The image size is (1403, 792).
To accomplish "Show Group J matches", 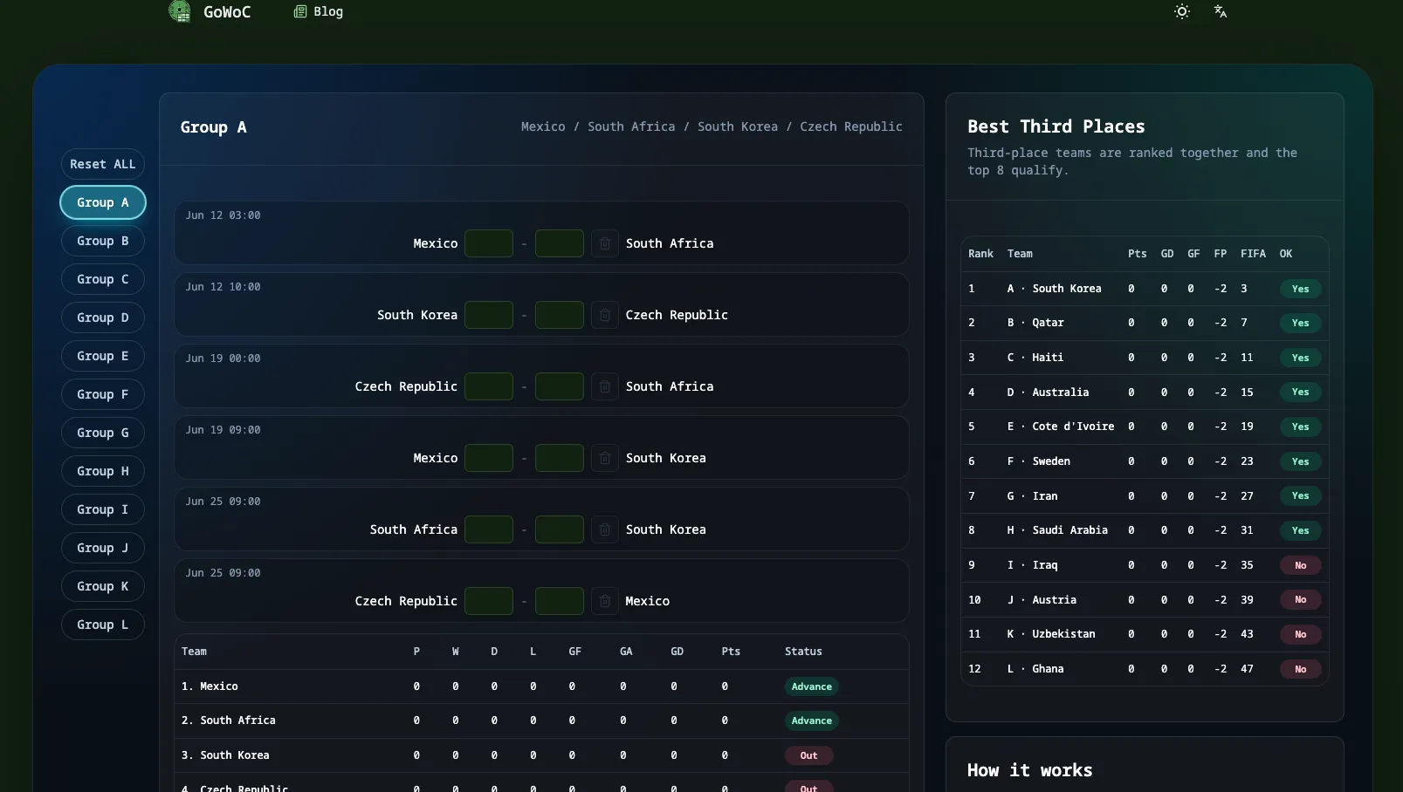I will [x=103, y=548].
